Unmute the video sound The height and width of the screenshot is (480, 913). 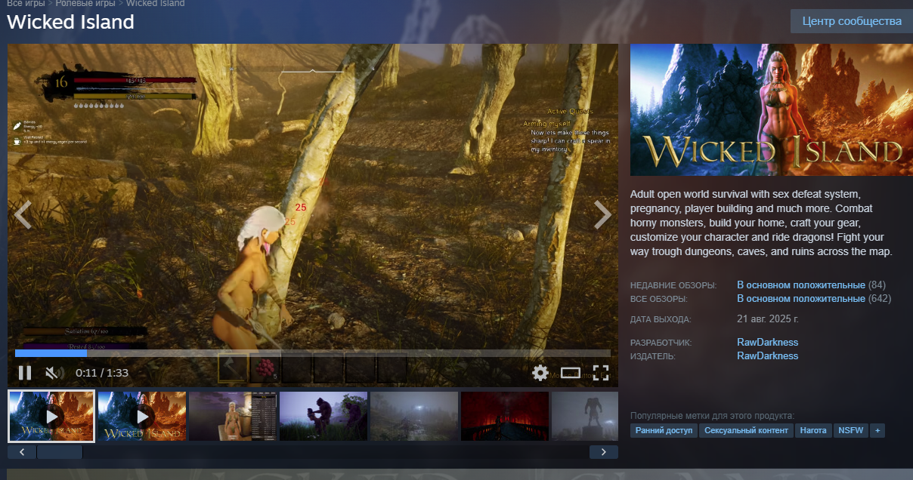pos(53,373)
